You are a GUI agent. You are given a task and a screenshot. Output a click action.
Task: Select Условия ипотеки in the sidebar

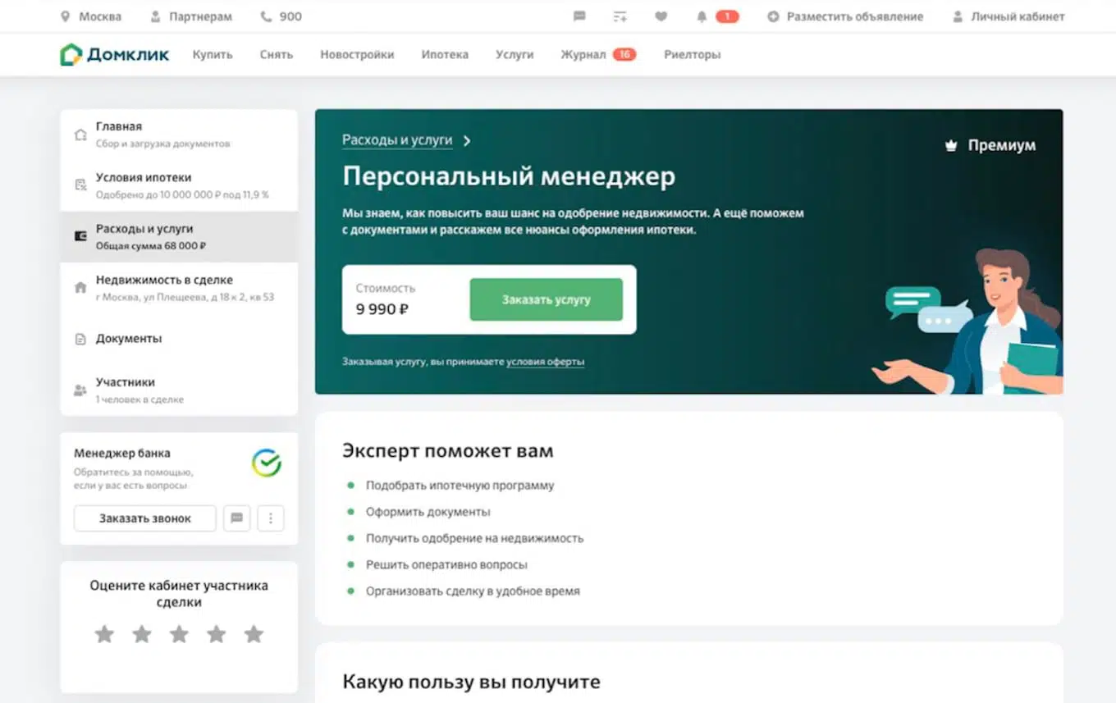tap(179, 185)
